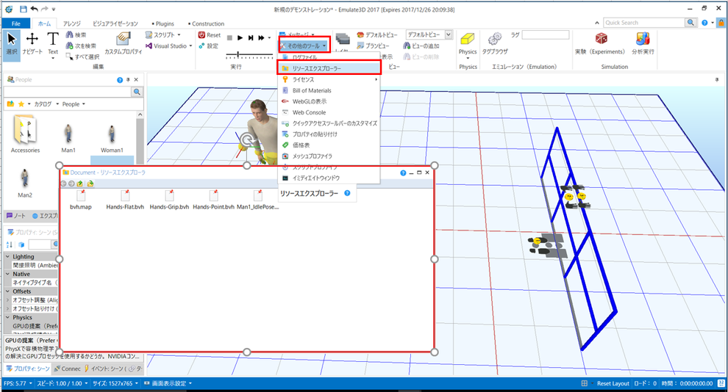This screenshot has width=728, height=392.
Task: Click 分析実行 analysis run icon
Action: click(x=643, y=43)
